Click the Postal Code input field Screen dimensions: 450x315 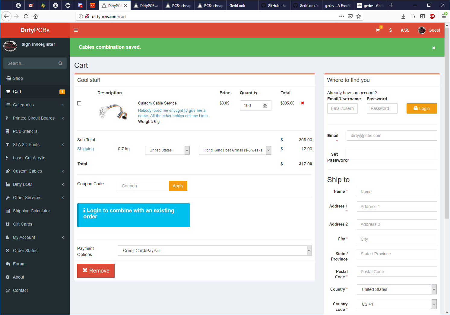tap(397, 272)
